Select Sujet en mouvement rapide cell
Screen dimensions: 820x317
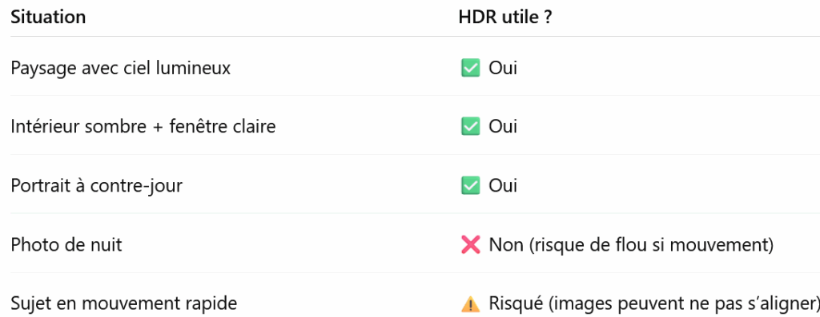coord(124,303)
